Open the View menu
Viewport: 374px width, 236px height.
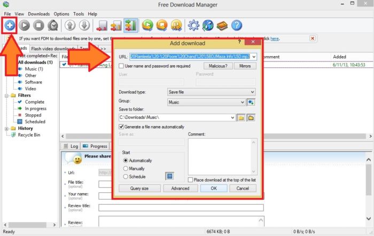tap(19, 14)
